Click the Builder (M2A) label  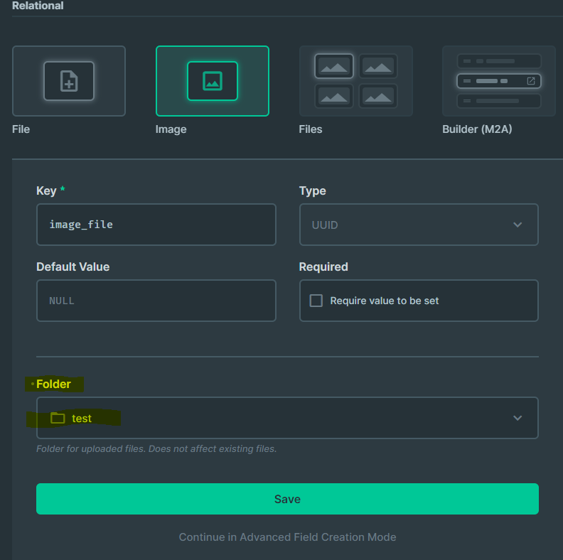pyautogui.click(x=477, y=129)
